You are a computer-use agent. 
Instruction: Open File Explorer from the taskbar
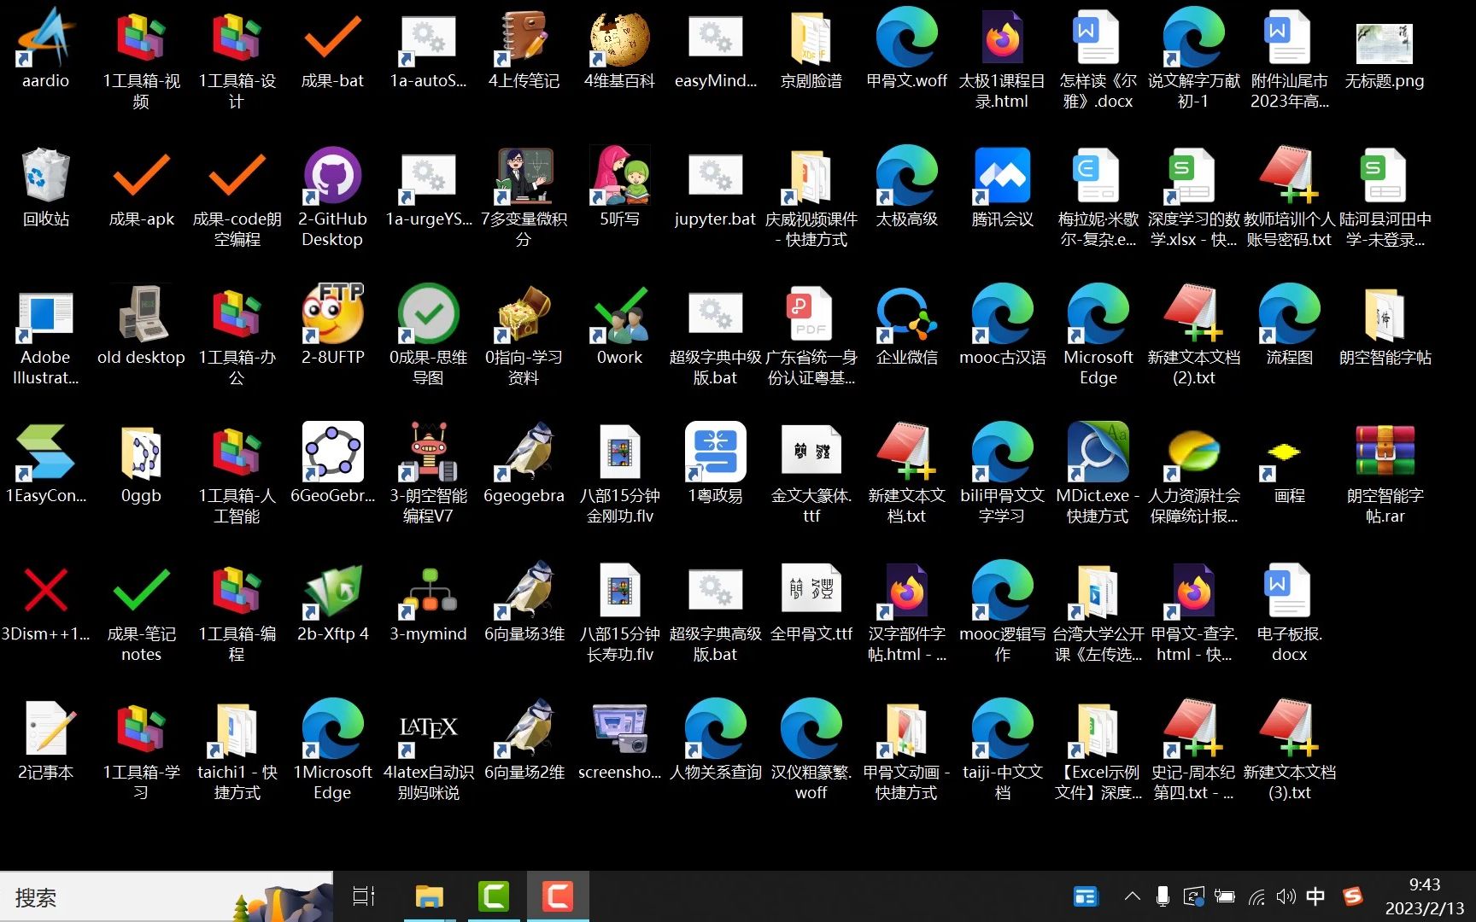pos(429,896)
